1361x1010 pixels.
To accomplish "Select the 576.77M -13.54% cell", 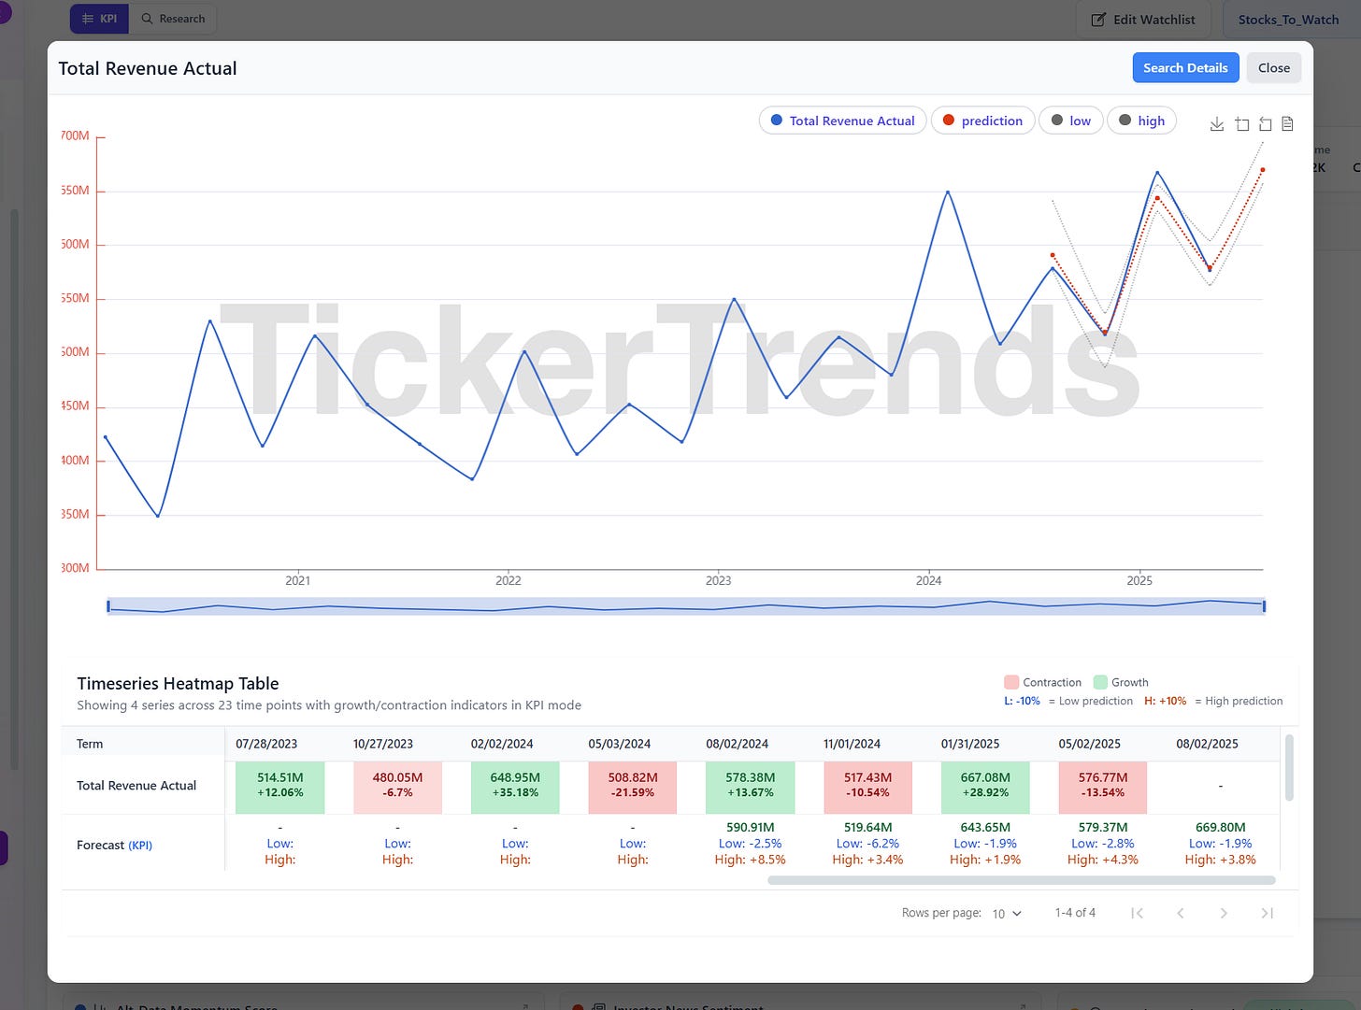I will point(1103,788).
